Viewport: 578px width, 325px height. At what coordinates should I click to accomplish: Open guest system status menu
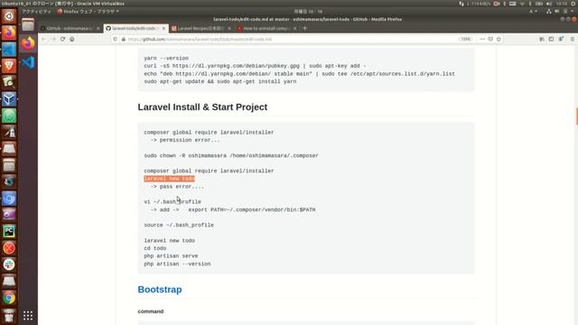[560, 12]
